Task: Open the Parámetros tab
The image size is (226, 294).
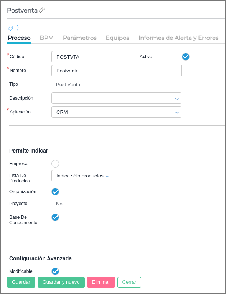Action: pos(80,38)
